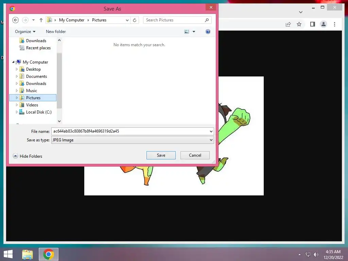
Task: Expand the Local Disk (C:) node
Action: [x=17, y=112]
